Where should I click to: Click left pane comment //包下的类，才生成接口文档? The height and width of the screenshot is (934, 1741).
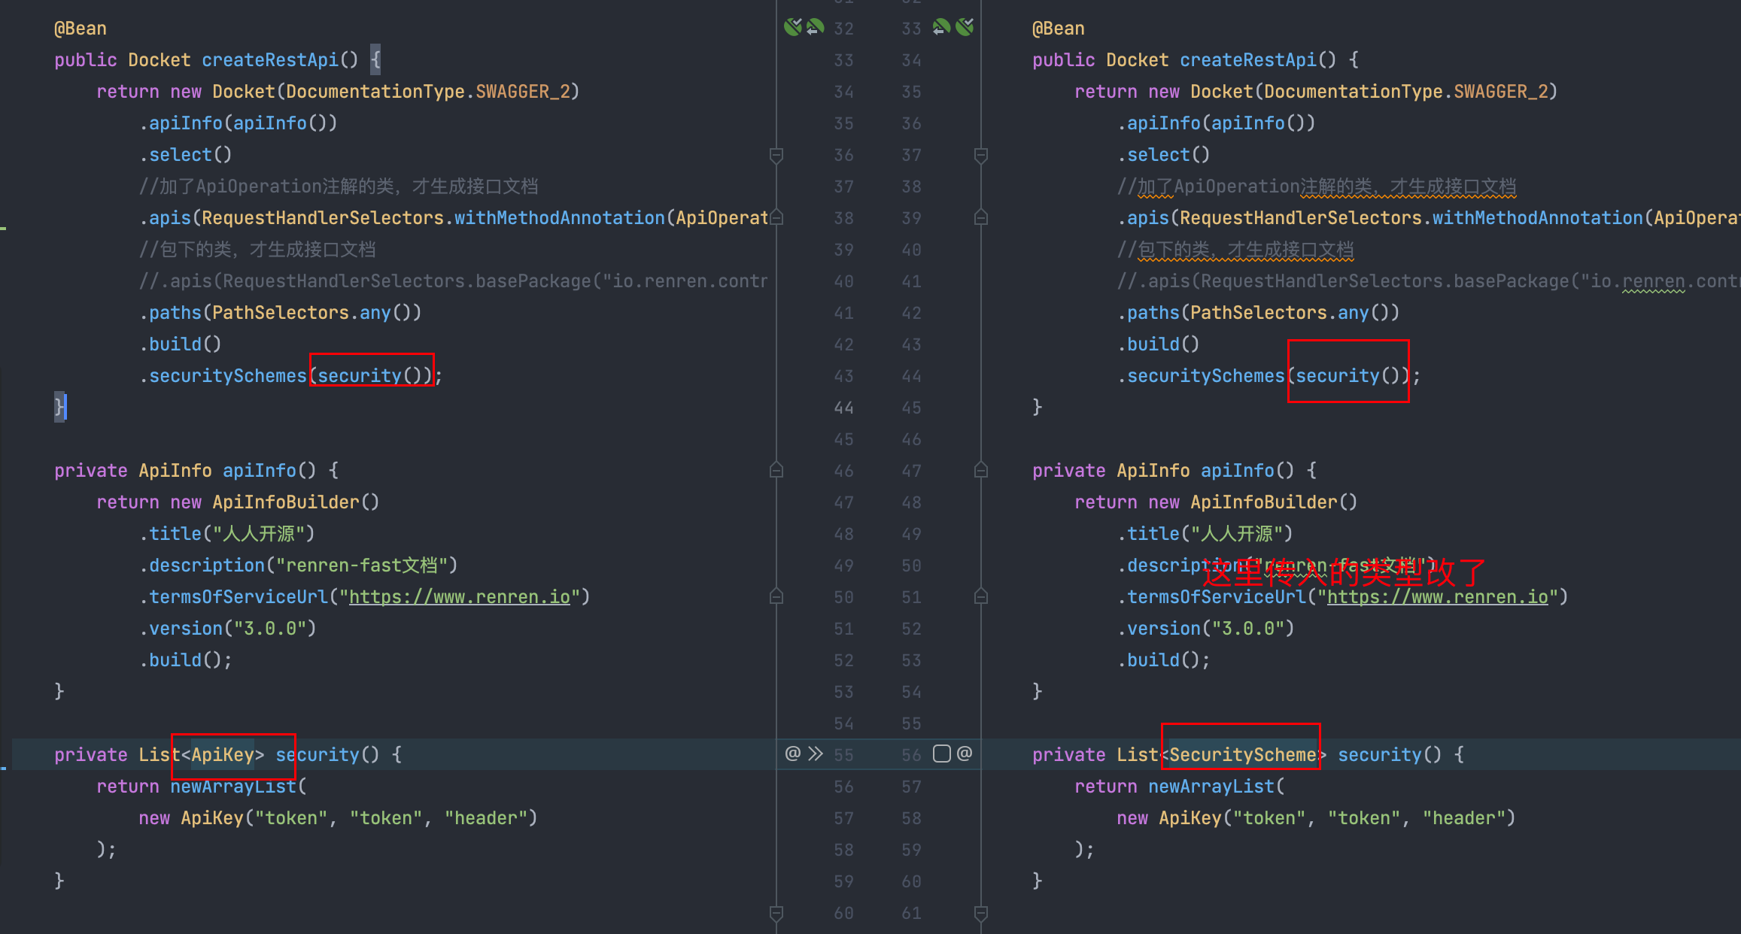point(257,250)
